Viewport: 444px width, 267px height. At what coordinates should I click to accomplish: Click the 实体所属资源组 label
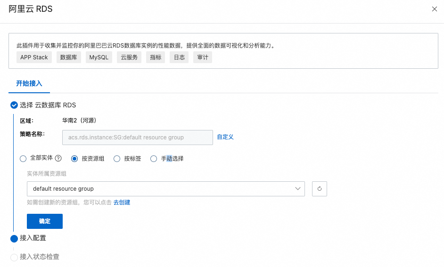(x=47, y=174)
